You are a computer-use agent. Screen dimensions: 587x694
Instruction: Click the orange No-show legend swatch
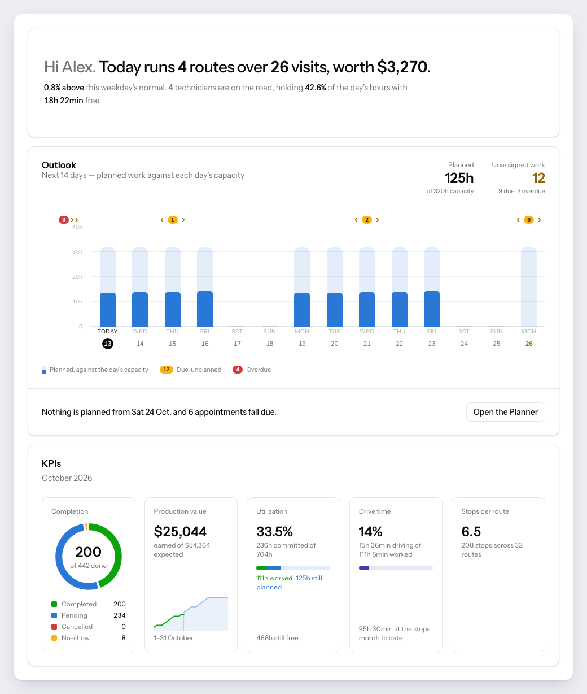pyautogui.click(x=54, y=638)
